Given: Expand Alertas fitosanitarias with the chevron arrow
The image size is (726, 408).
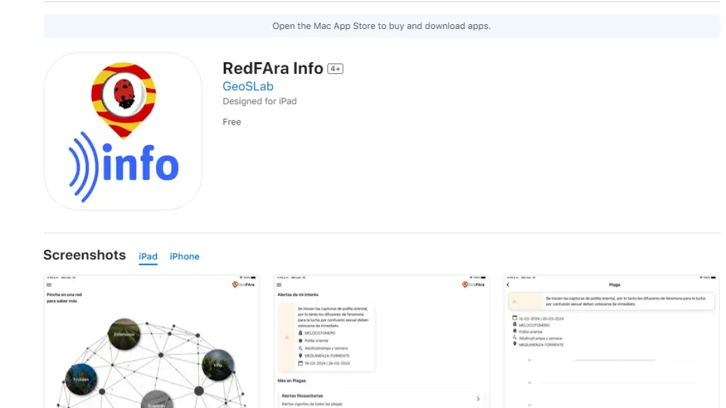Looking at the screenshot, I should coord(478,398).
